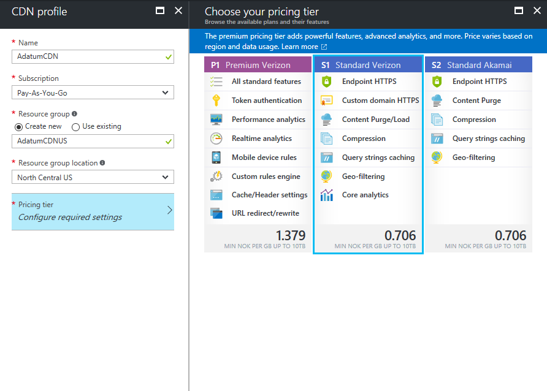
Task: Click Endpoint HTTPS shield icon in Standard Akamai
Action: click(x=437, y=82)
